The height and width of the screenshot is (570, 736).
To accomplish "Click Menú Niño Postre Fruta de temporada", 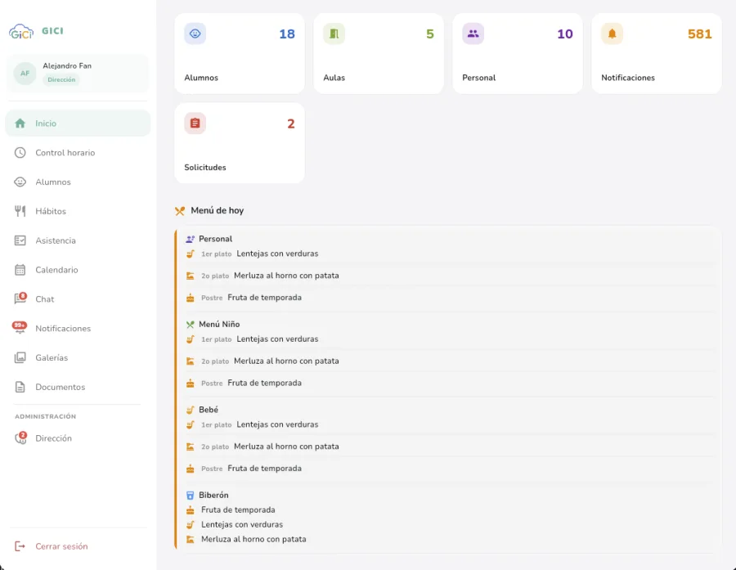I will [x=450, y=383].
